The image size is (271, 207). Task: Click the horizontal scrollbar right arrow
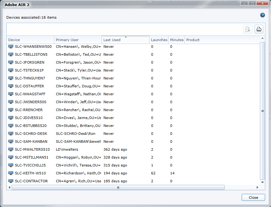257,187
